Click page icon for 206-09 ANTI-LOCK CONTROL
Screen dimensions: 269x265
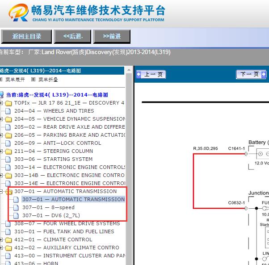[8, 143]
